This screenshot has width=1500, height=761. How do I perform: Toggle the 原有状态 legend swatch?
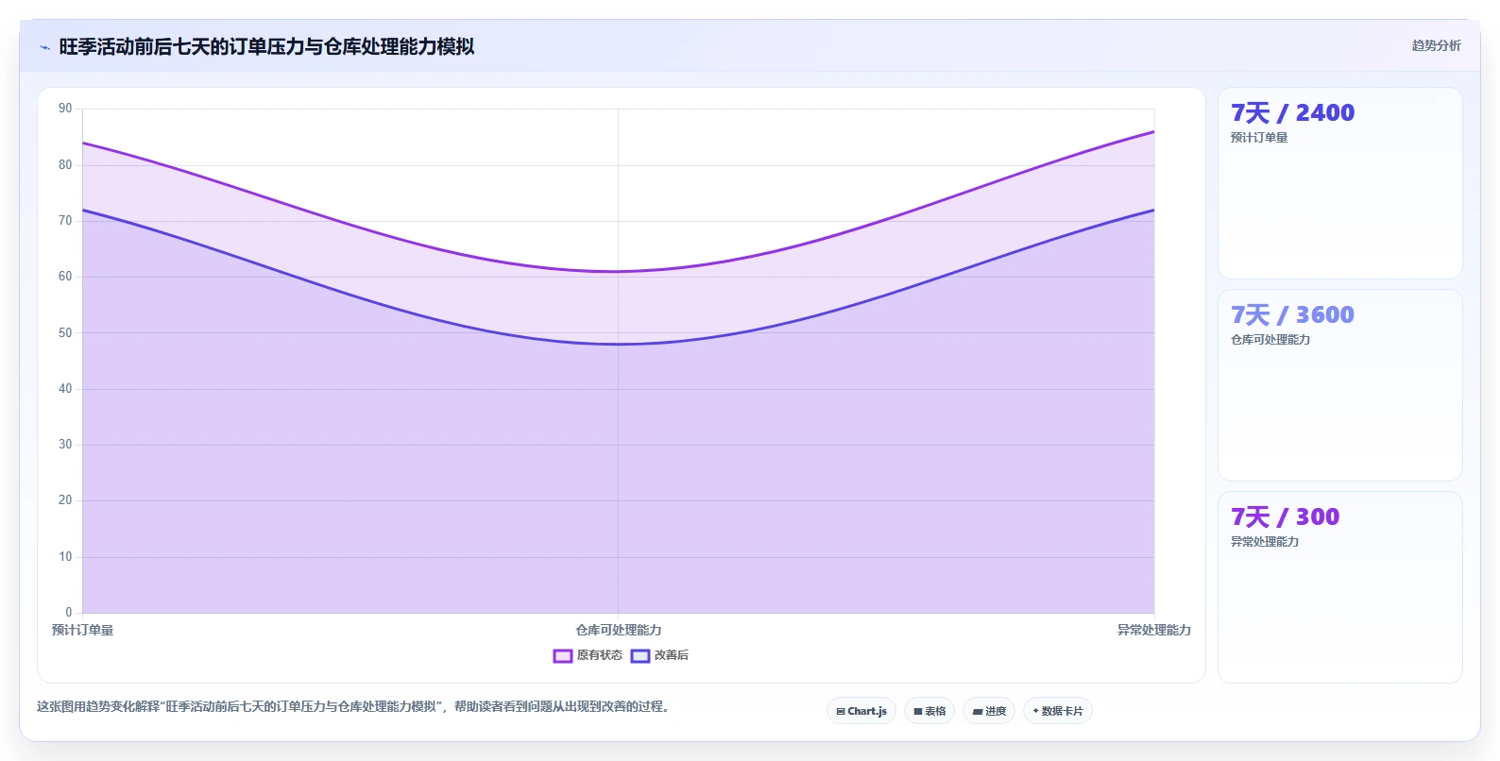click(563, 656)
